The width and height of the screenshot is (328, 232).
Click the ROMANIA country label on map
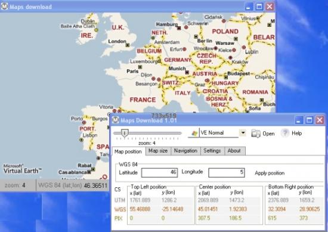[x=255, y=92]
